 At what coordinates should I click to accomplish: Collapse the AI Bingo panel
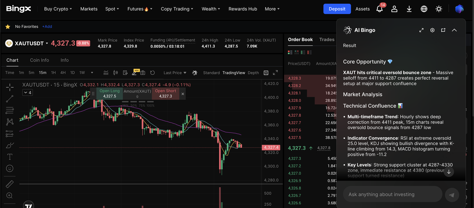click(x=454, y=30)
